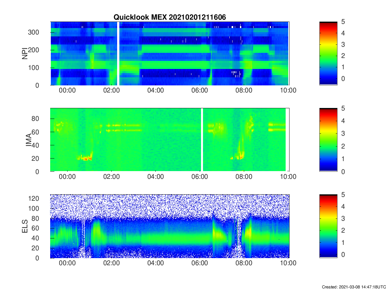Viewport: 386px width, 290px height.
Task: Click 04:00 time label under ELS plot
Action: pos(155,263)
